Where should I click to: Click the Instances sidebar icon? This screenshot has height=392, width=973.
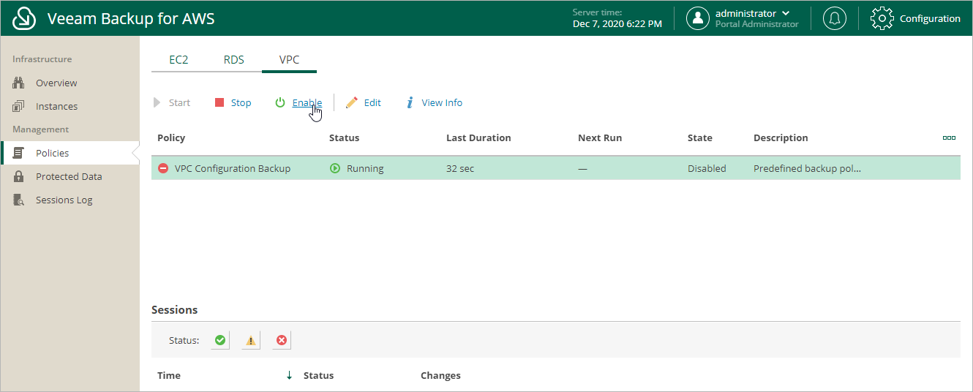(20, 106)
